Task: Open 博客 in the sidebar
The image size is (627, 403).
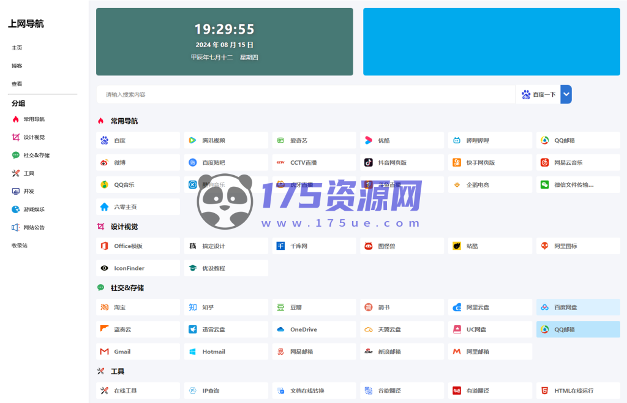Action: click(17, 66)
